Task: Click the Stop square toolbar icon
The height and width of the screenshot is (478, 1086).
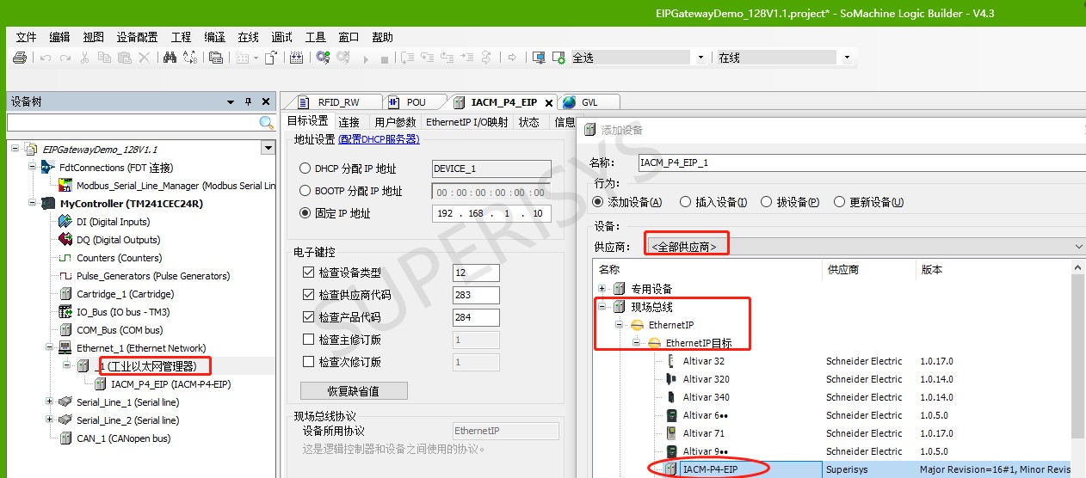Action: pos(385,58)
